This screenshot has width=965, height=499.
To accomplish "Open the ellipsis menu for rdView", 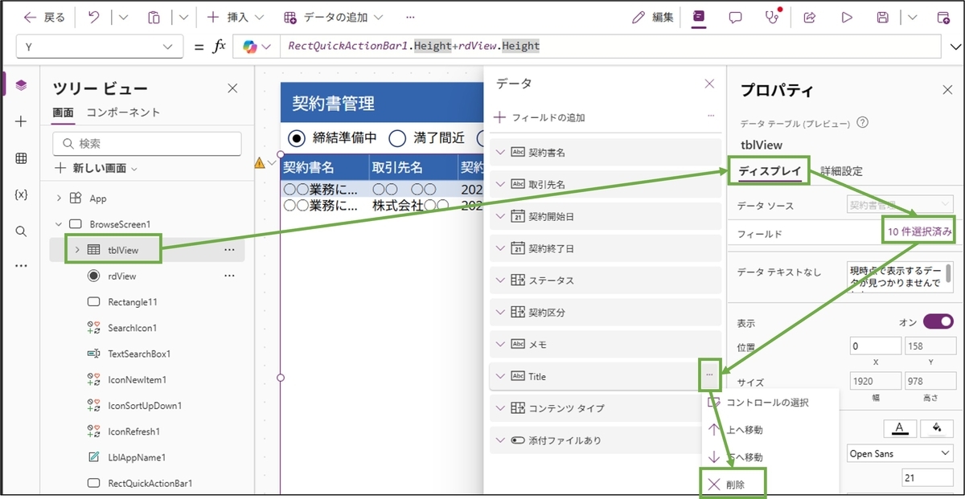I will 229,276.
